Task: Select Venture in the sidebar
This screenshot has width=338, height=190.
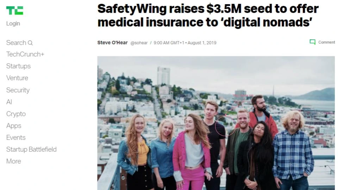Action: point(17,78)
